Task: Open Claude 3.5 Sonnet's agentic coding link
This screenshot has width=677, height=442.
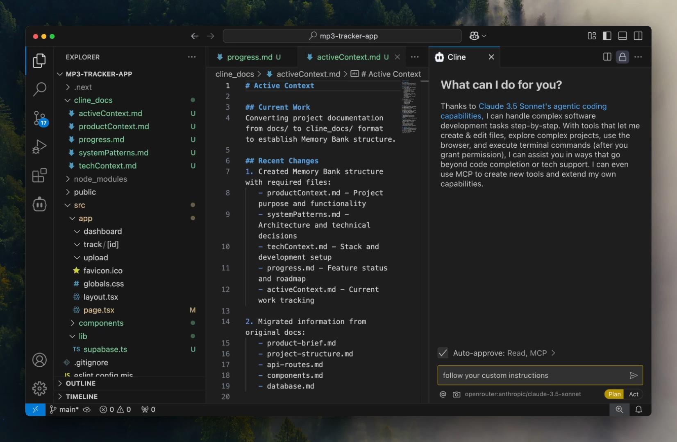Action: [x=542, y=106]
